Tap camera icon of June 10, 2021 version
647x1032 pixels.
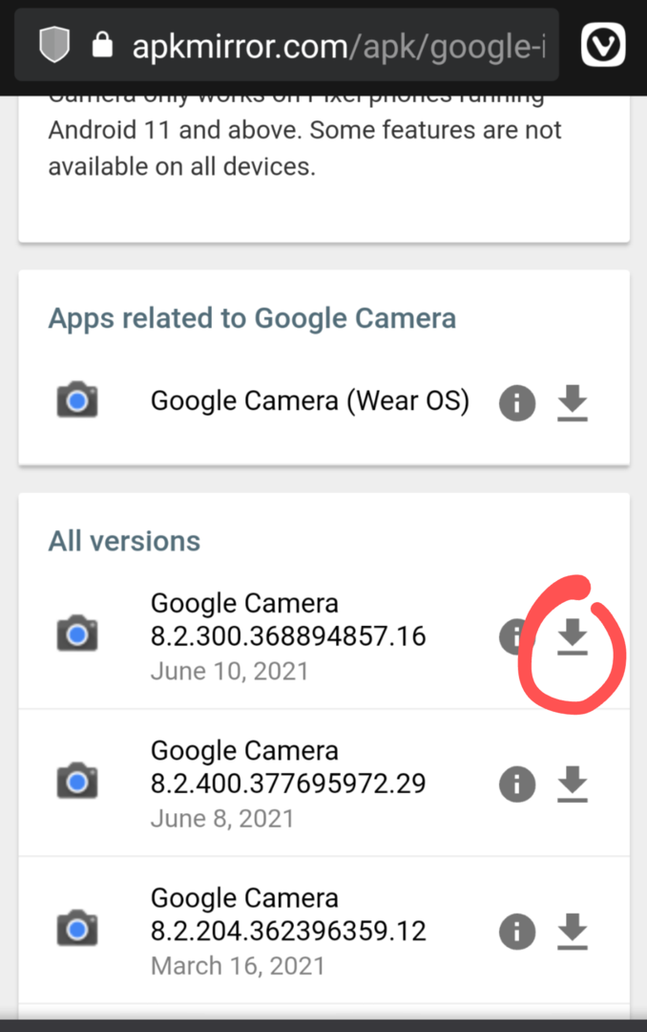pos(77,634)
